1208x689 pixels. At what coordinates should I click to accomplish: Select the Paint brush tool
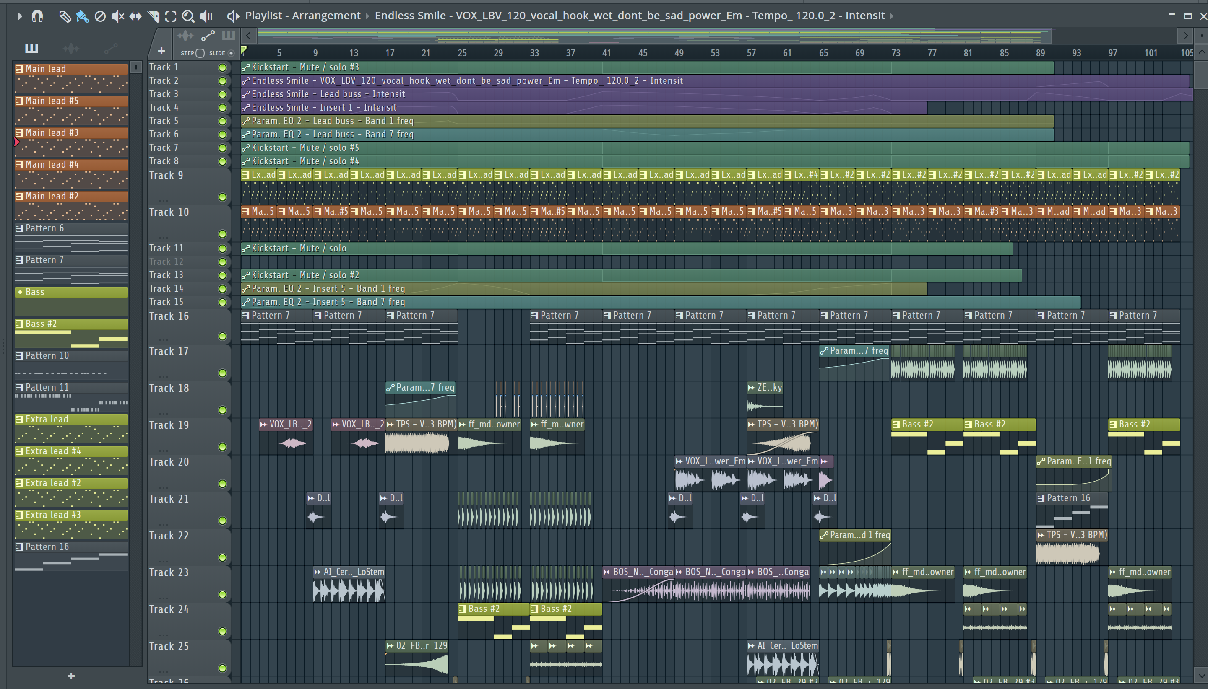82,16
